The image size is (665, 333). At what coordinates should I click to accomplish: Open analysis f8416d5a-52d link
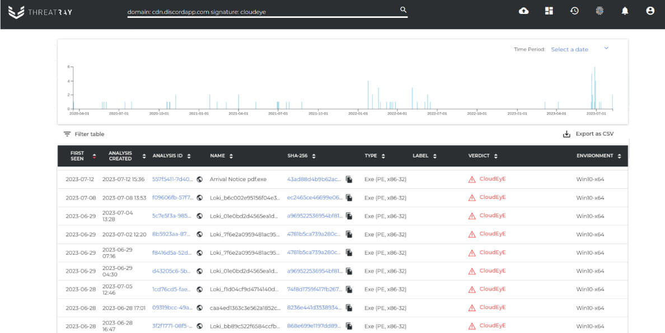click(172, 253)
